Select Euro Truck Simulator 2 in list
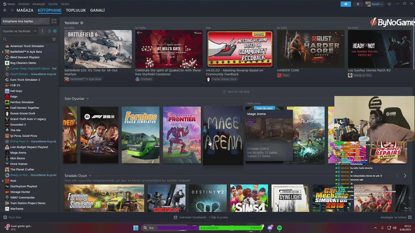This screenshot has width=415, height=233. (25, 80)
